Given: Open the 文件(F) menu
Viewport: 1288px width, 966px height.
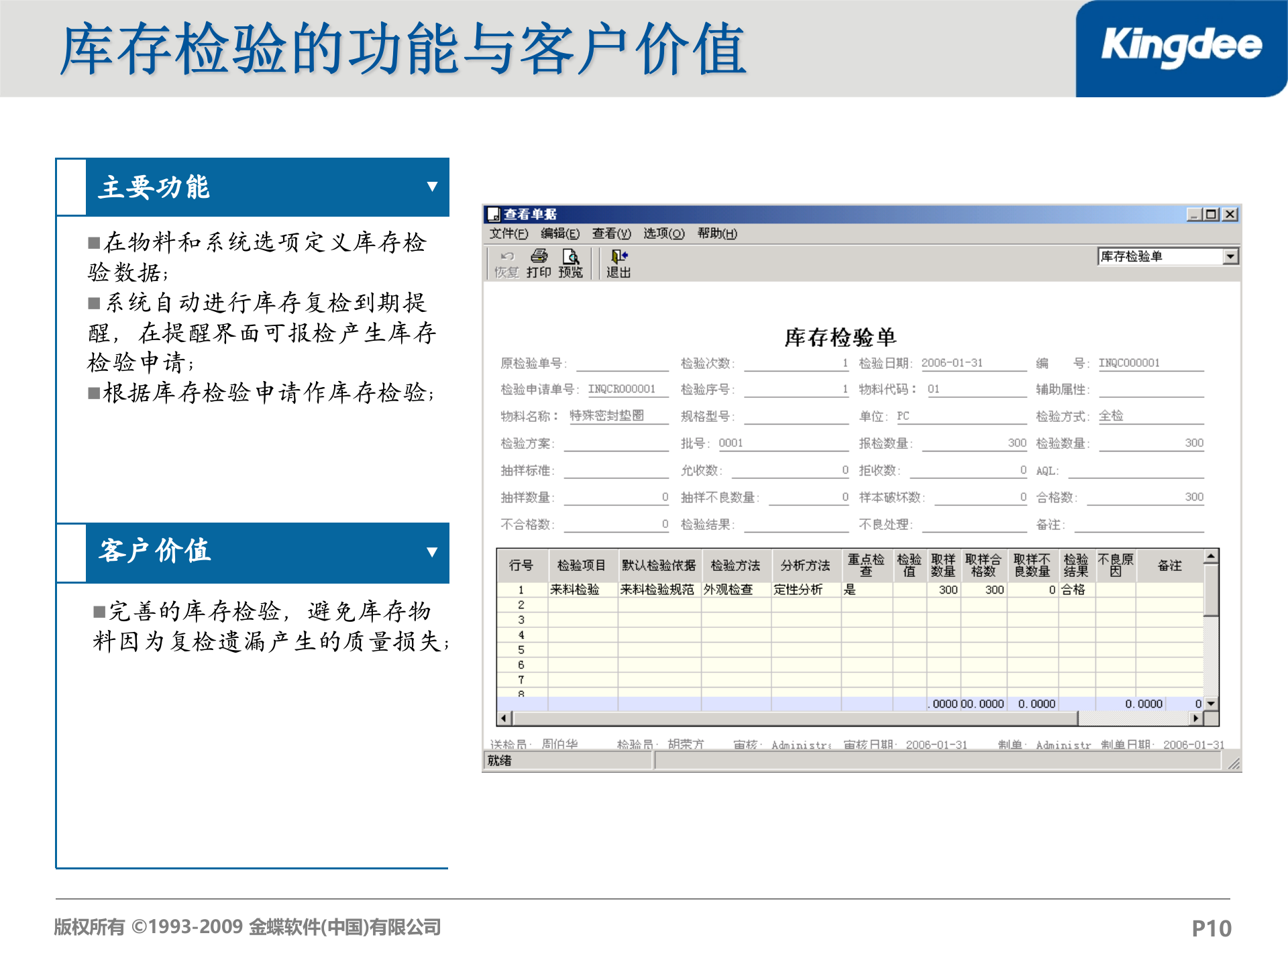Looking at the screenshot, I should 508,234.
